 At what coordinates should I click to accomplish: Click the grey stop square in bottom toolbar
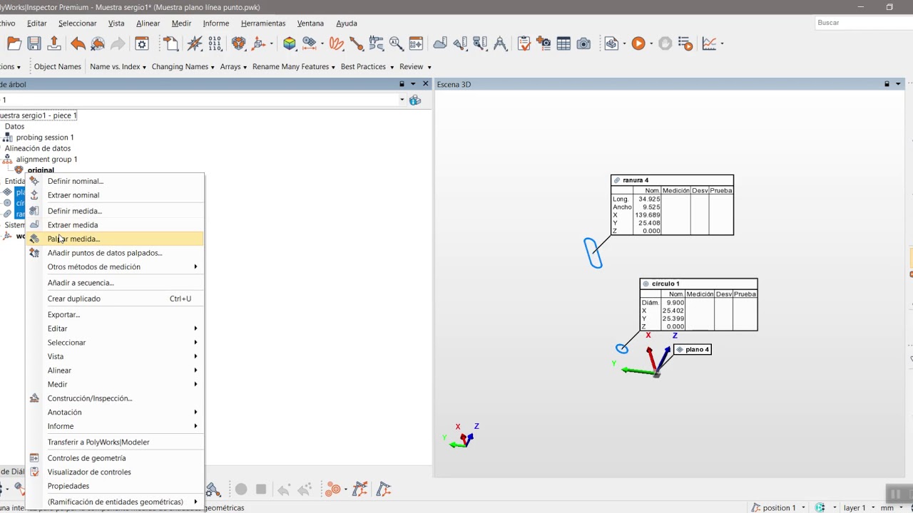click(x=261, y=489)
